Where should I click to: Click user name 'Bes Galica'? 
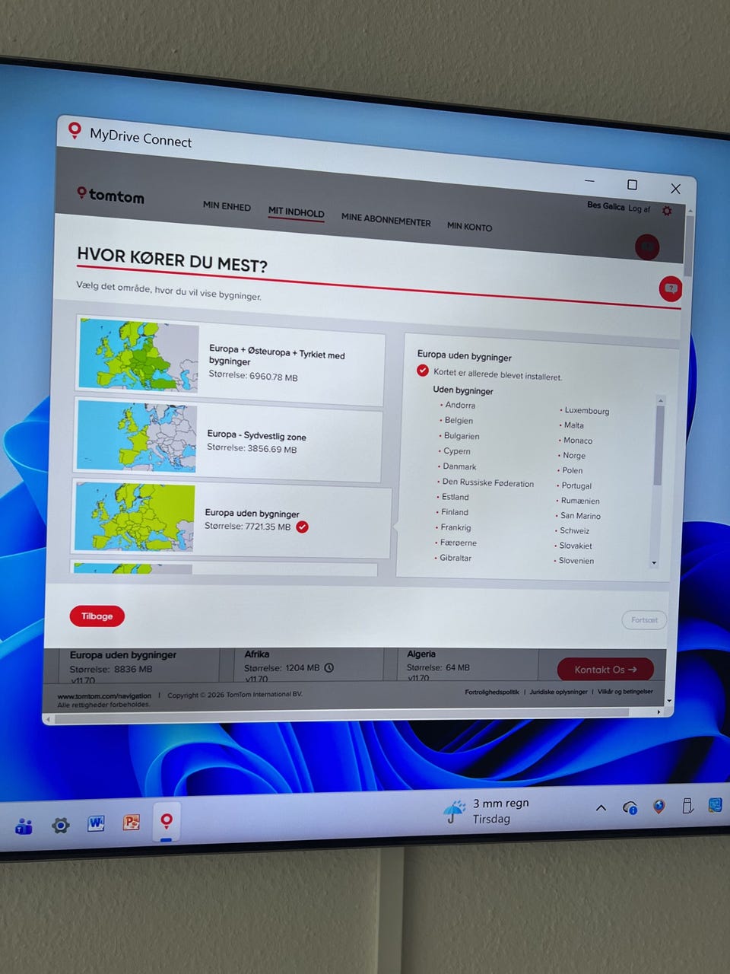(606, 205)
